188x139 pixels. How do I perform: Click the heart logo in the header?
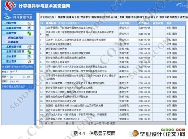pyautogui.click(x=10, y=5)
